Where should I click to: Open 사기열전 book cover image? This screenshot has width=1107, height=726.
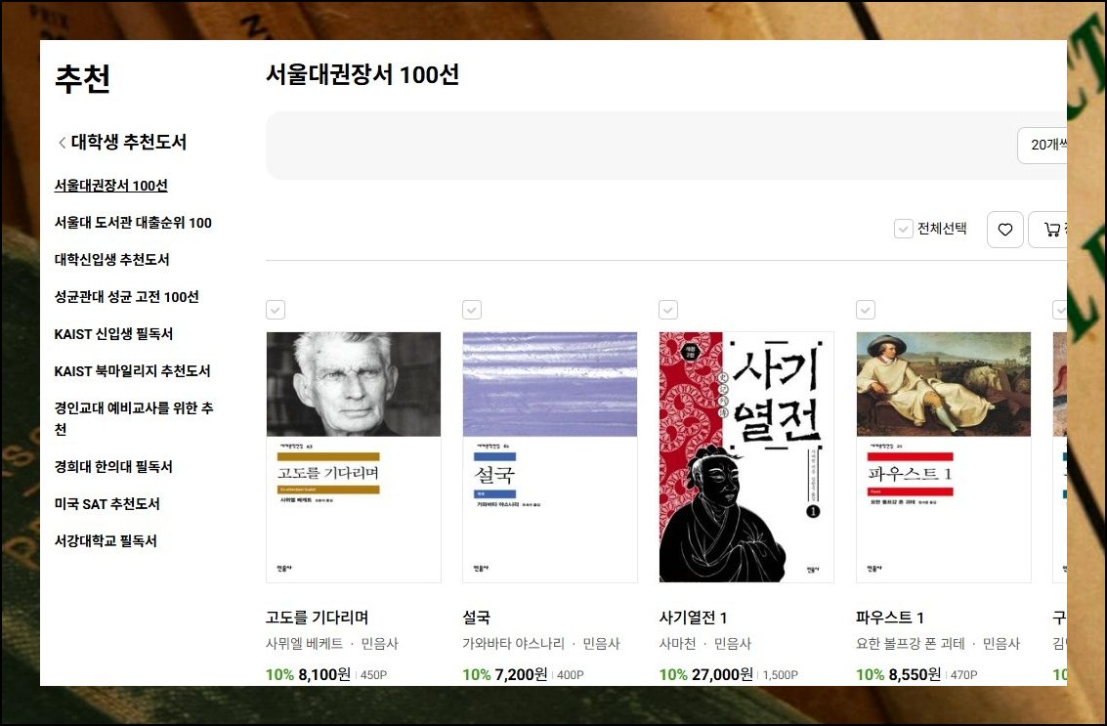(x=746, y=457)
